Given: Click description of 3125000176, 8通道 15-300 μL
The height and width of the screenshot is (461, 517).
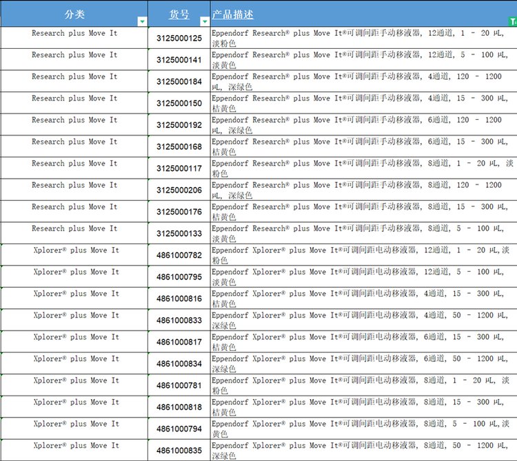Looking at the screenshot, I should pyautogui.click(x=364, y=212).
